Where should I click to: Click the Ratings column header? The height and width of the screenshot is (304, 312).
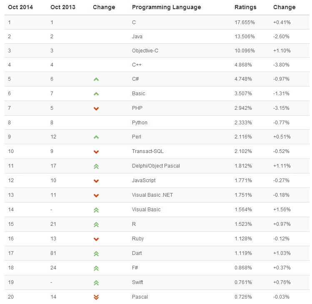click(245, 7)
